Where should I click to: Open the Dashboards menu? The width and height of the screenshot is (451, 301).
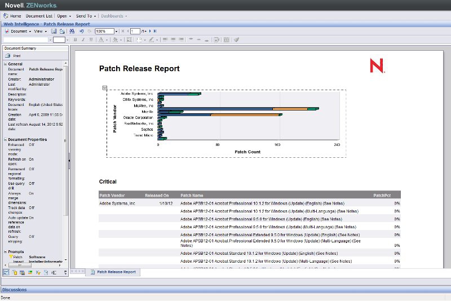[114, 16]
